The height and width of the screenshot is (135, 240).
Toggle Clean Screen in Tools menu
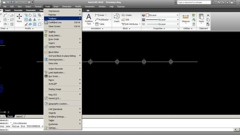[63, 26]
